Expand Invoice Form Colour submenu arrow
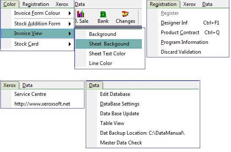This screenshot has width=231, height=152. 70,14
